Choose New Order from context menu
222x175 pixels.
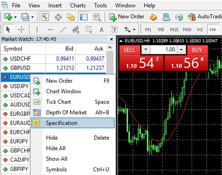(x=73, y=81)
